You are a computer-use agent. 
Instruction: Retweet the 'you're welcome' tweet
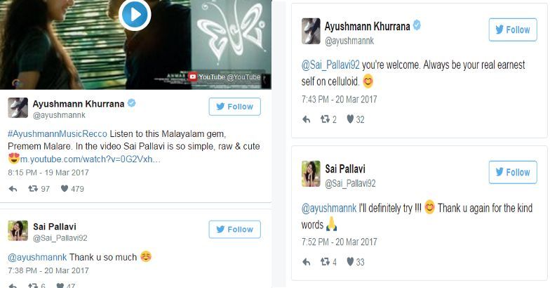(x=326, y=119)
